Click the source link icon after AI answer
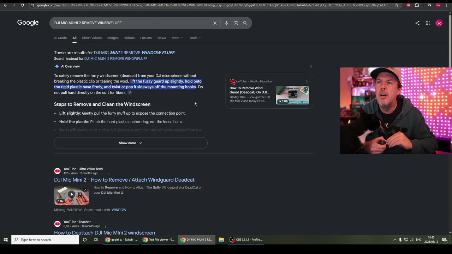 (130, 92)
